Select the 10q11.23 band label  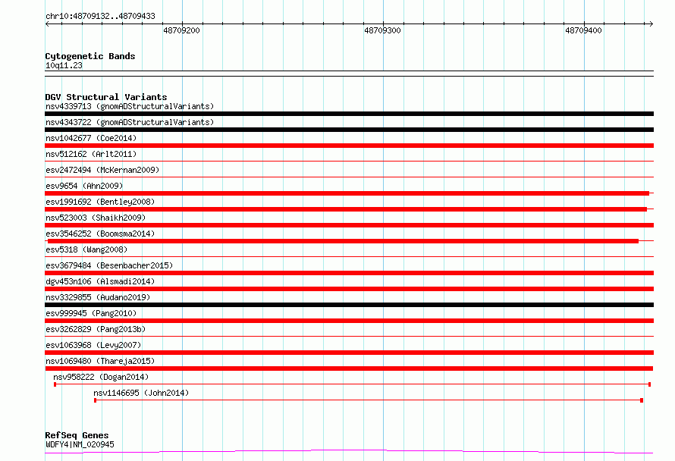click(64, 65)
